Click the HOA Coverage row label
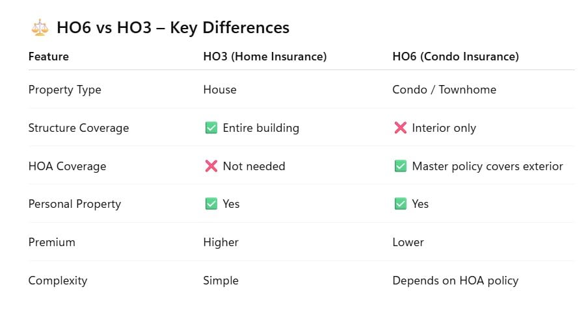 67,166
